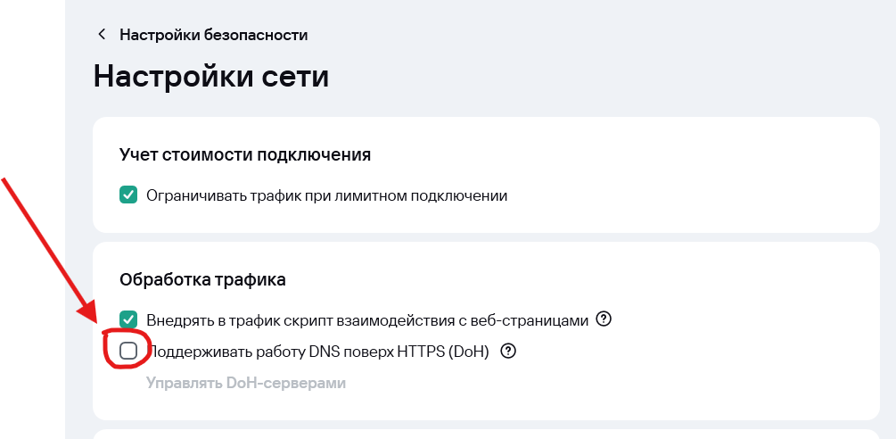Go back to Настройки безопасности
Image resolution: width=896 pixels, height=439 pixels.
(213, 35)
